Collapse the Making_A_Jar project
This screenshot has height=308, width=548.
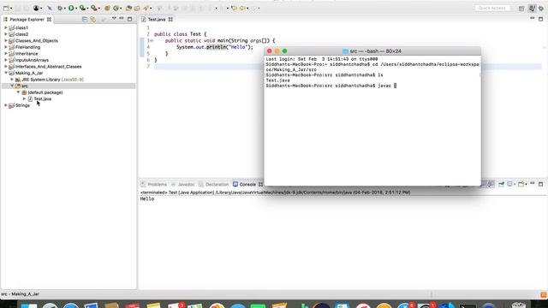(6, 73)
